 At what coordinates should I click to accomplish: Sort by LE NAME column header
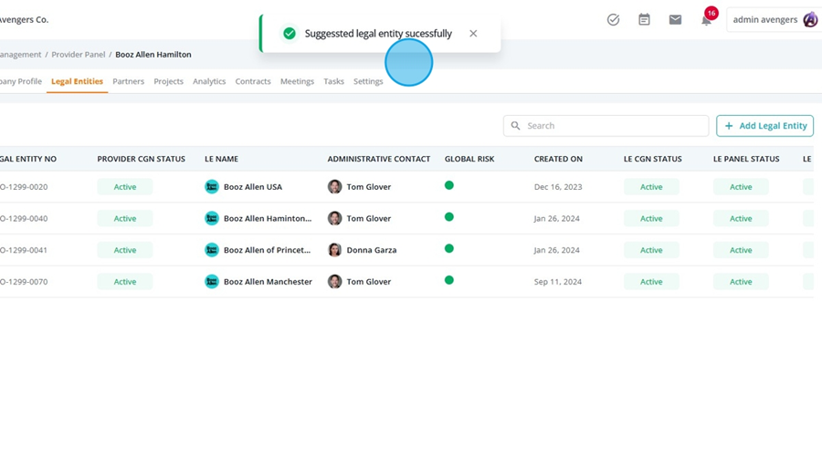tap(221, 159)
